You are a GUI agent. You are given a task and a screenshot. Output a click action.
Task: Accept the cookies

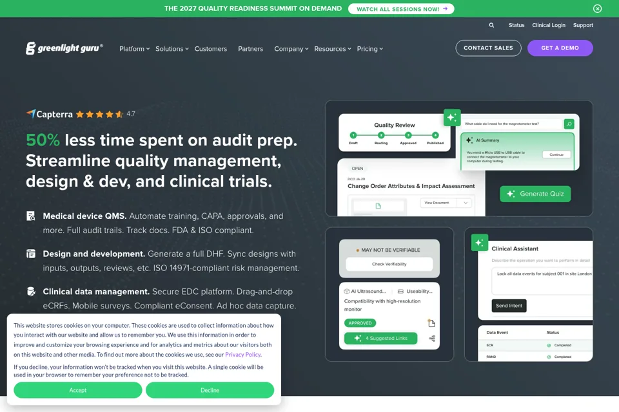pos(78,390)
